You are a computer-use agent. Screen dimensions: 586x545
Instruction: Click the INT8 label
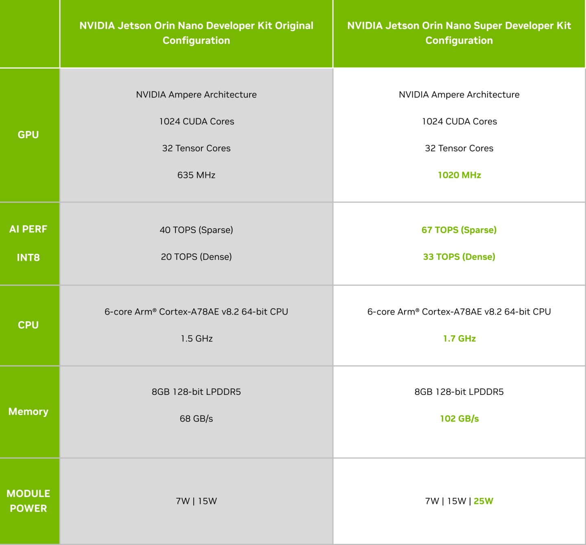pos(28,257)
